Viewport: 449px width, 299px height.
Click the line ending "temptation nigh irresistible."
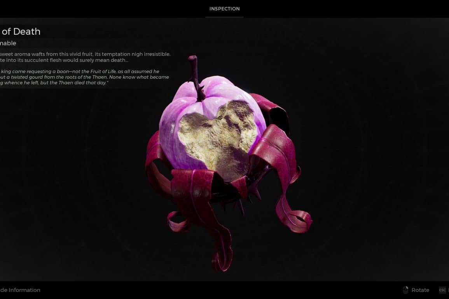[85, 54]
